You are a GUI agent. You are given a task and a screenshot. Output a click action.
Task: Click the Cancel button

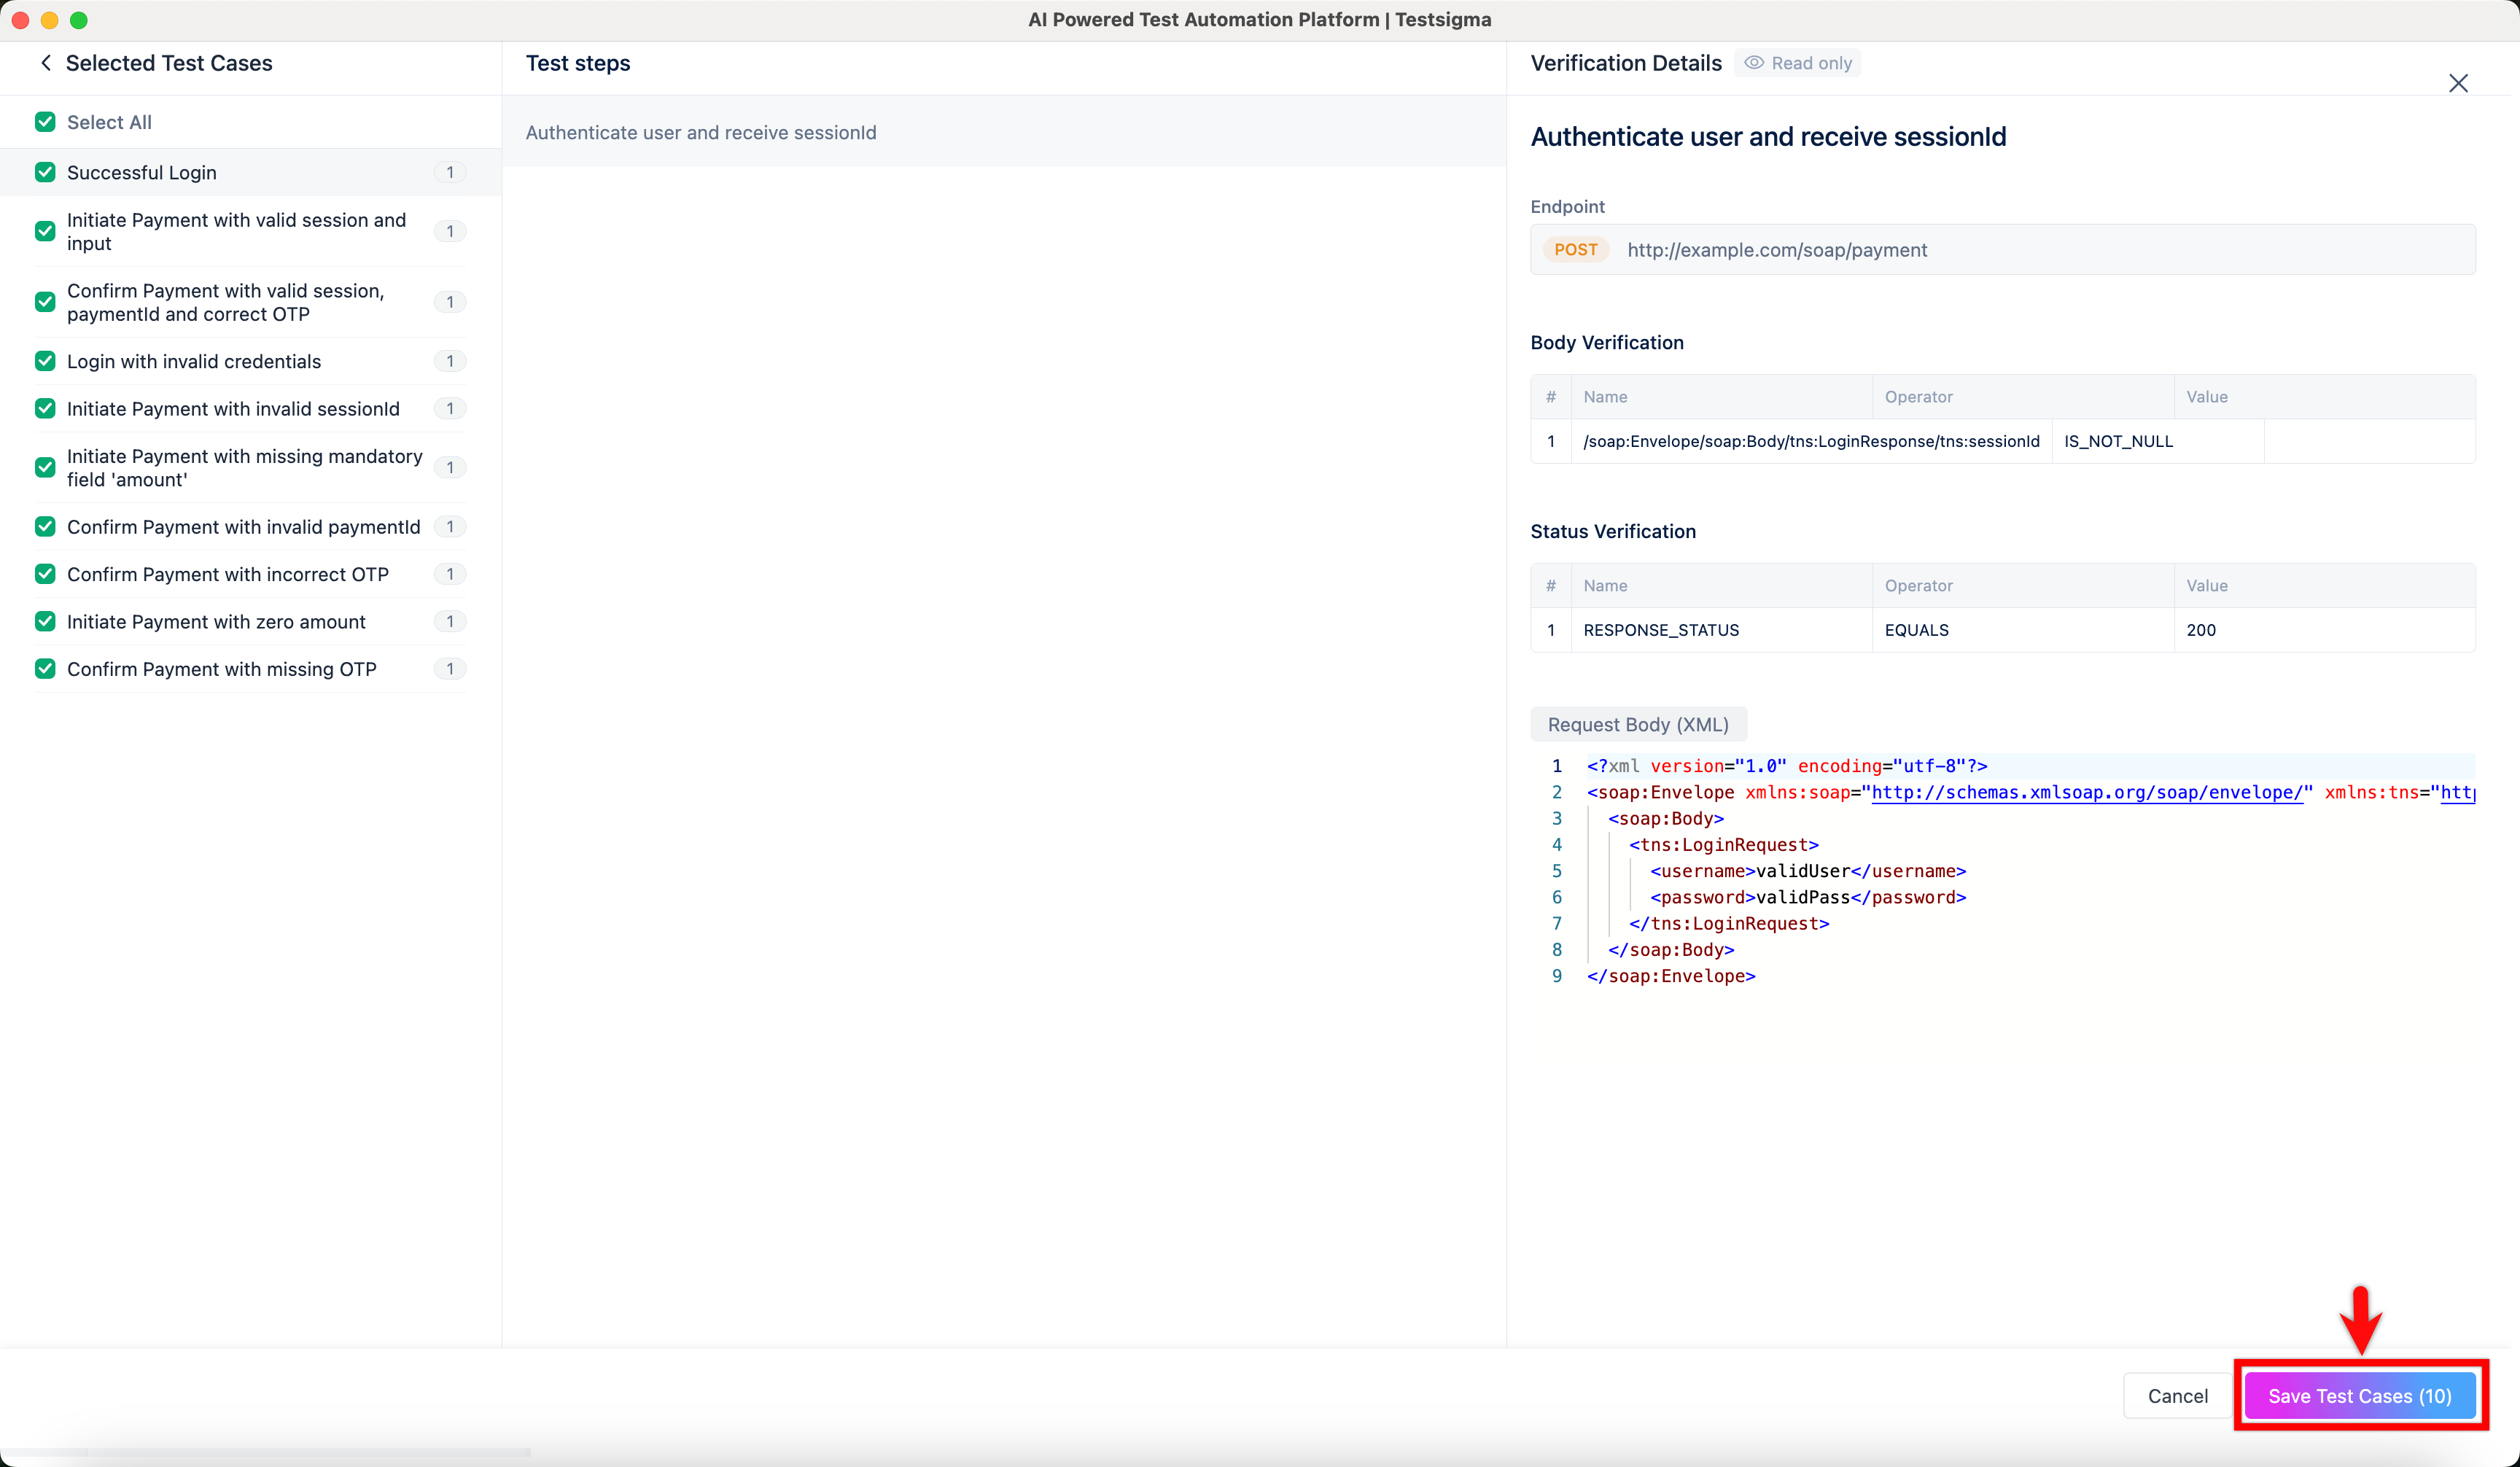[2177, 1395]
